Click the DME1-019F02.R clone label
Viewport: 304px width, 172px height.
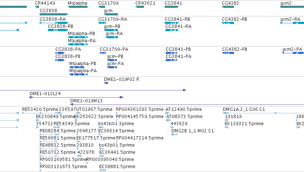[x=121, y=79]
